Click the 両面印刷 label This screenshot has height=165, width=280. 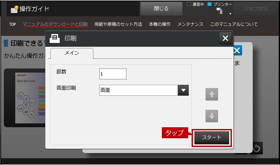coord(66,88)
